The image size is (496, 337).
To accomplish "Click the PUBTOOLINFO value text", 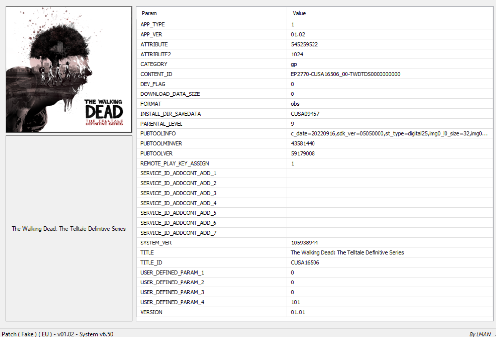I will click(x=389, y=133).
